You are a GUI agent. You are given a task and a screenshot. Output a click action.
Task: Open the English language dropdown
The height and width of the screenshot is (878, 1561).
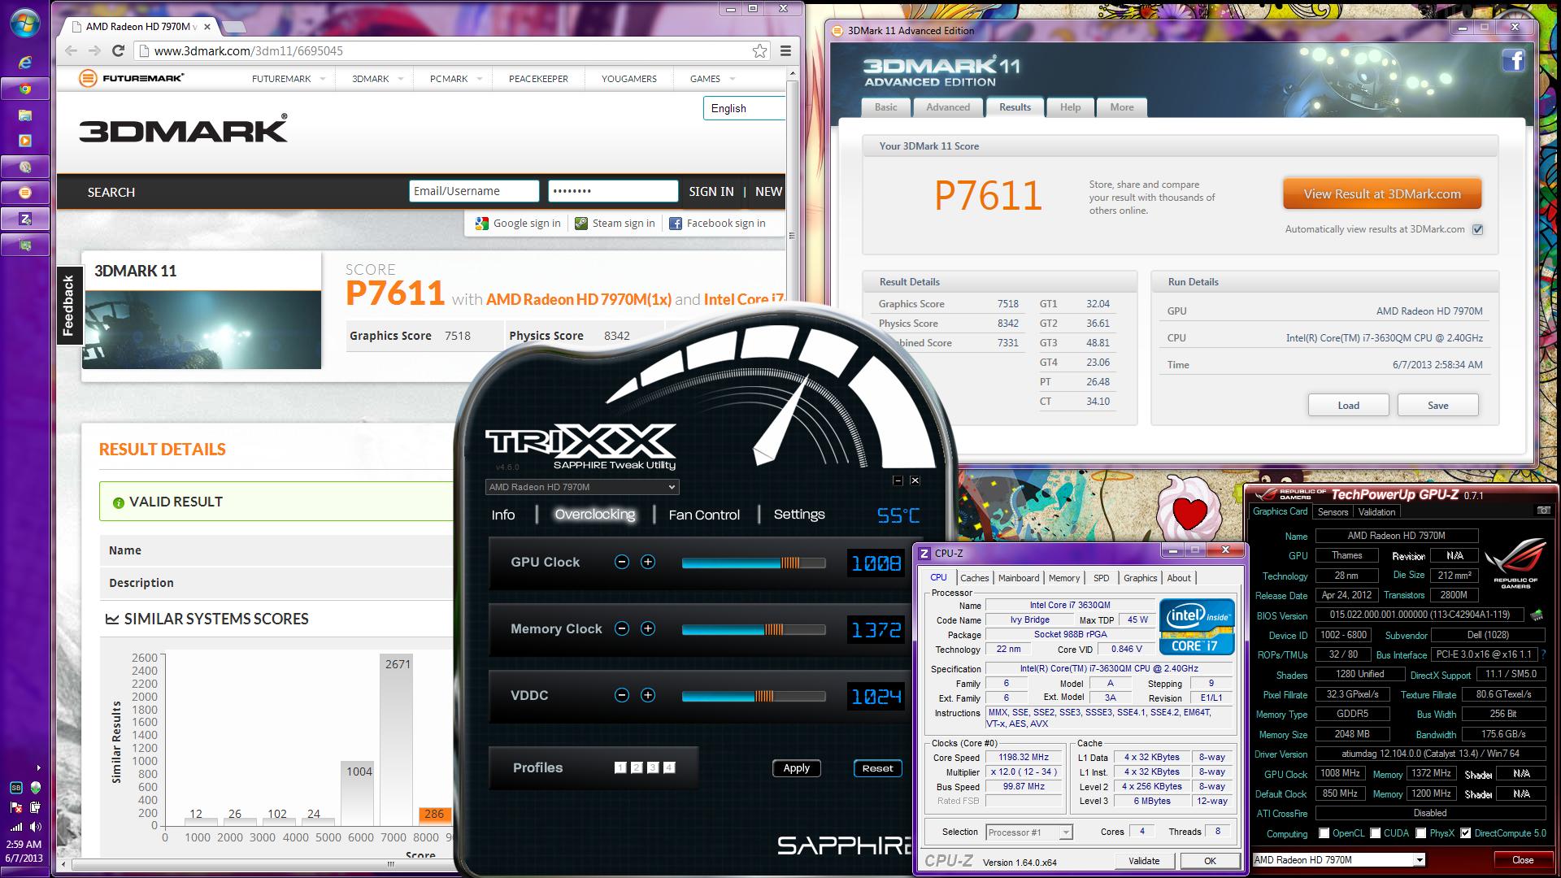coord(743,108)
